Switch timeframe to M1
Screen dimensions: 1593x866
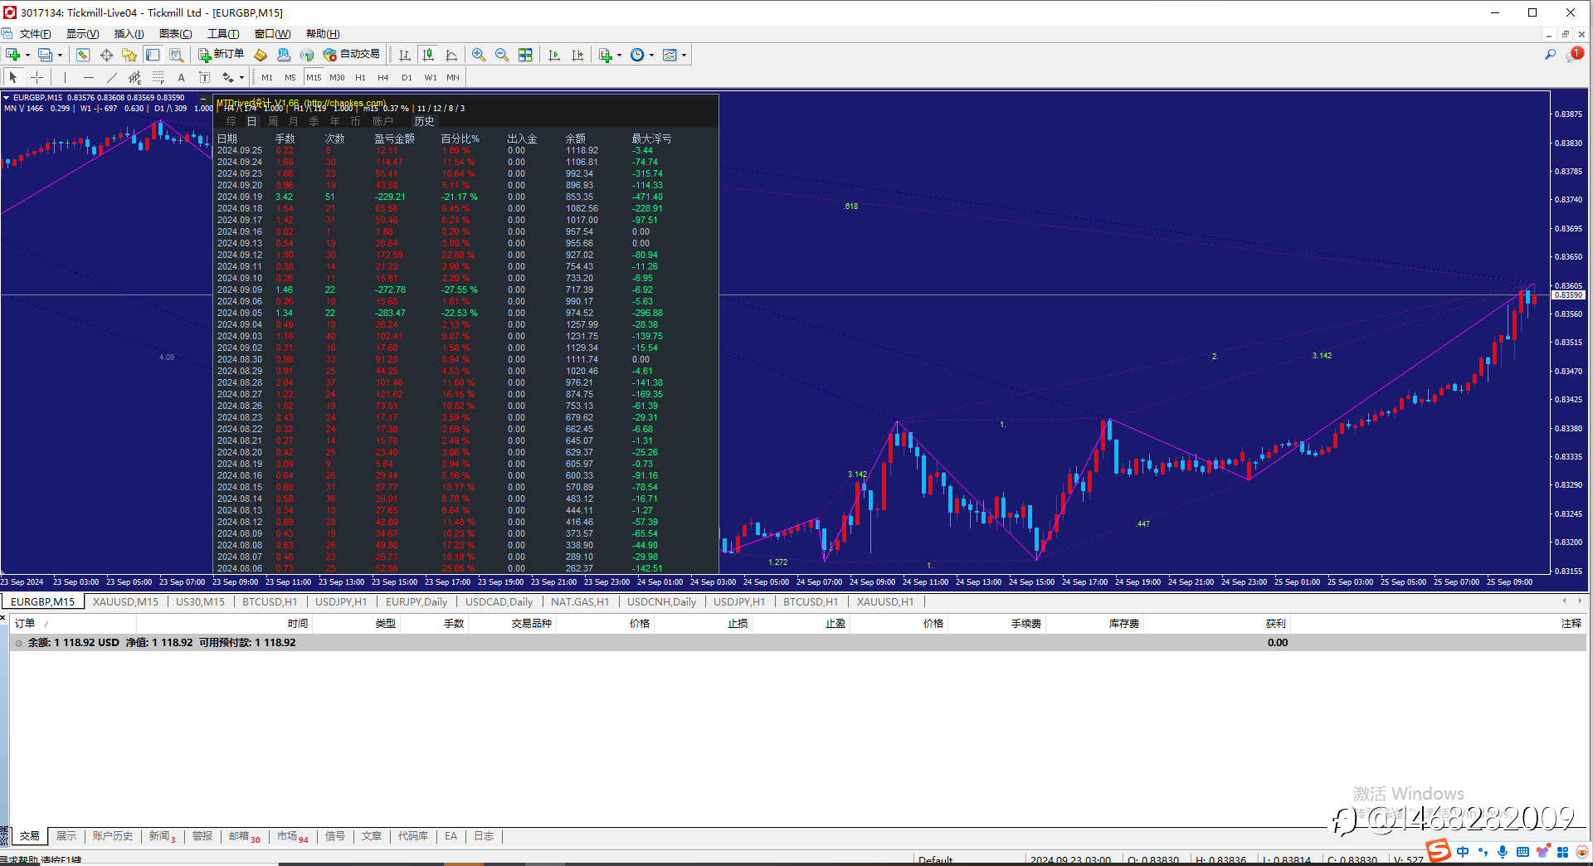click(267, 77)
